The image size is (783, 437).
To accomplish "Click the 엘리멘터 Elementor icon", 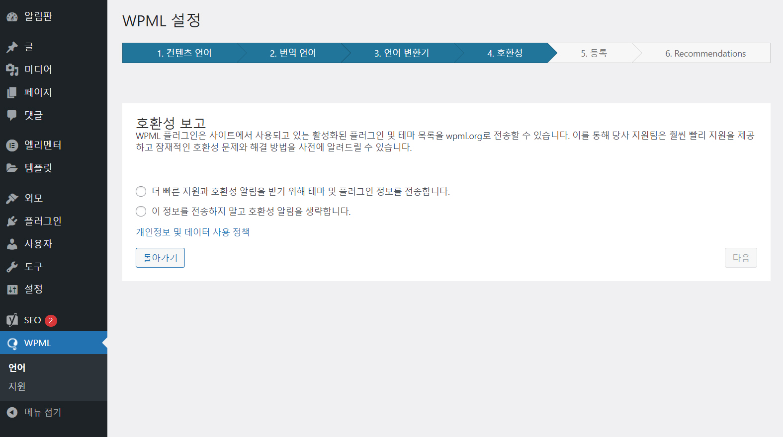I will coord(12,146).
